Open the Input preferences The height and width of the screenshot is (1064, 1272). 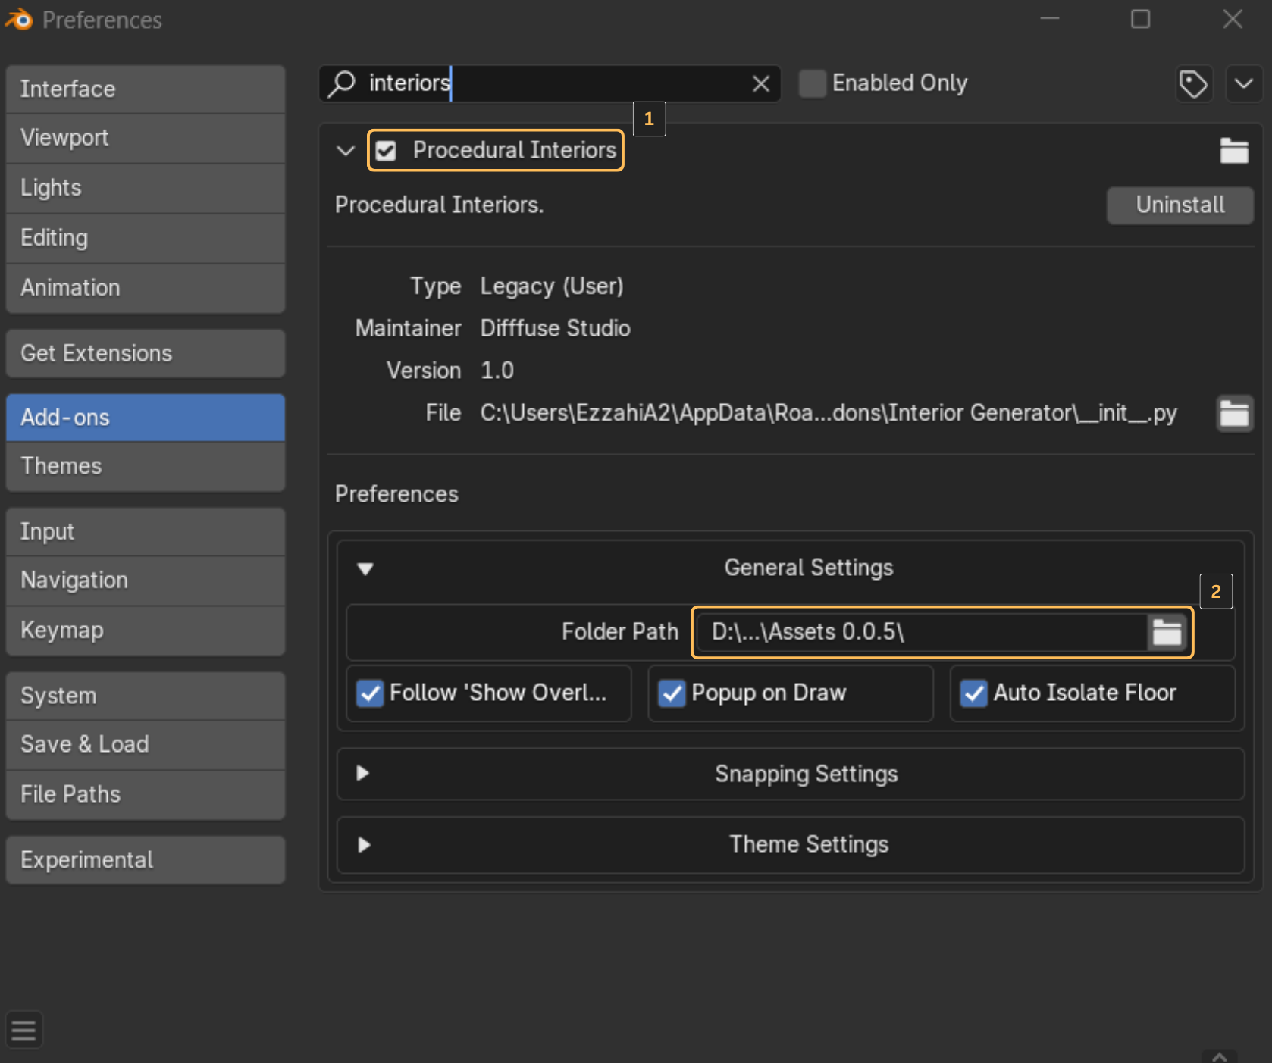tap(146, 532)
